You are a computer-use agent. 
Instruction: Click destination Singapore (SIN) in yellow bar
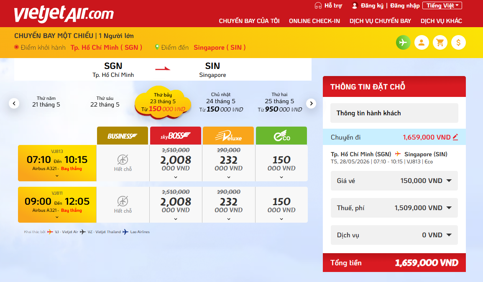click(220, 47)
